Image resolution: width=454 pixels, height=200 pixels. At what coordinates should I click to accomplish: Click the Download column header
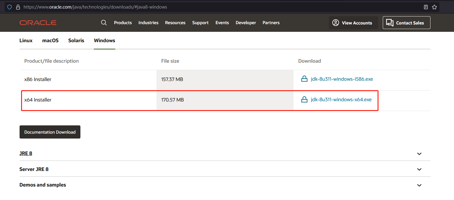[x=309, y=61]
